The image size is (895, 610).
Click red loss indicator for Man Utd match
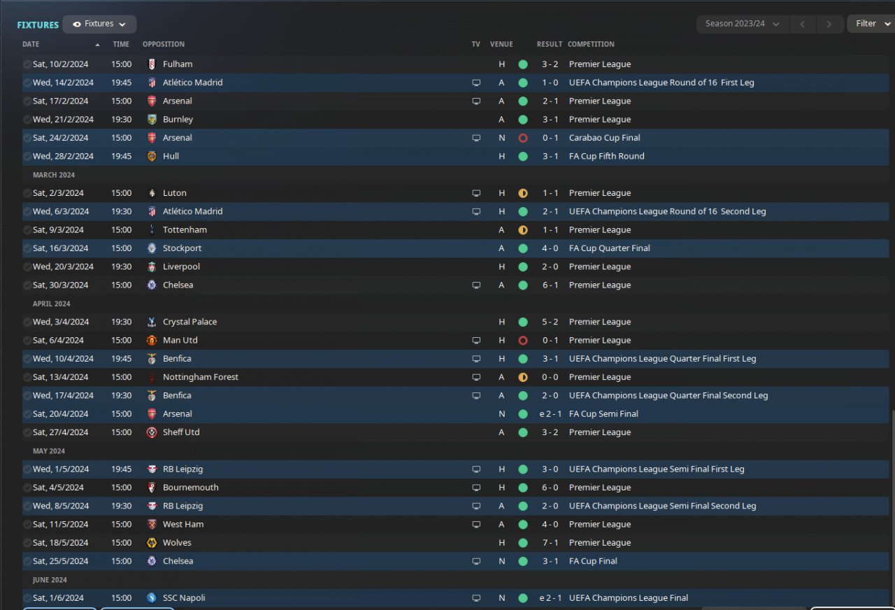pos(522,341)
